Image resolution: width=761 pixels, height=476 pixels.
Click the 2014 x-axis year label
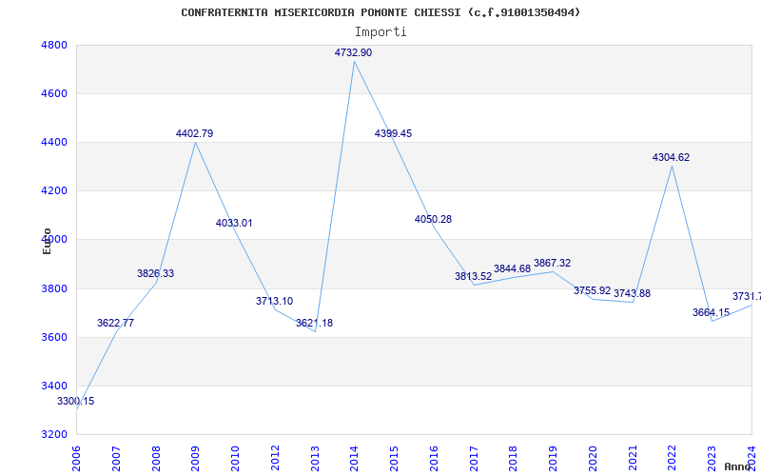point(355,458)
